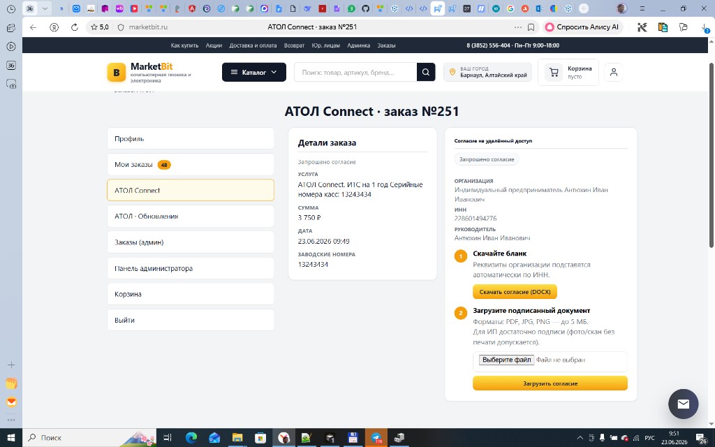Open the Каталог dropdown menu
Image resolution: width=715 pixels, height=447 pixels.
(254, 72)
